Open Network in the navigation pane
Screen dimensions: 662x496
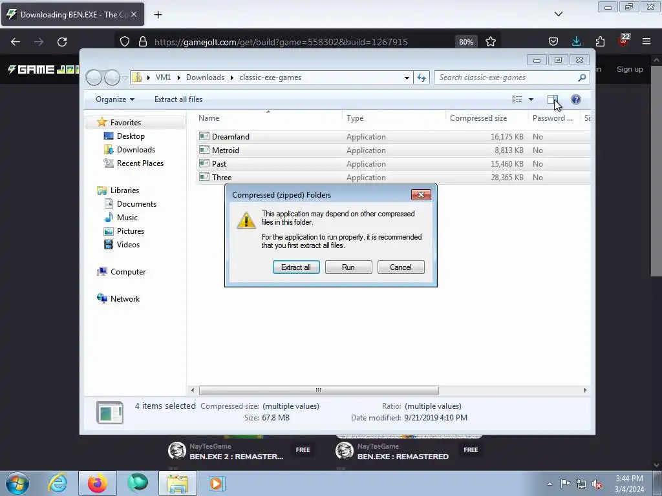(125, 298)
